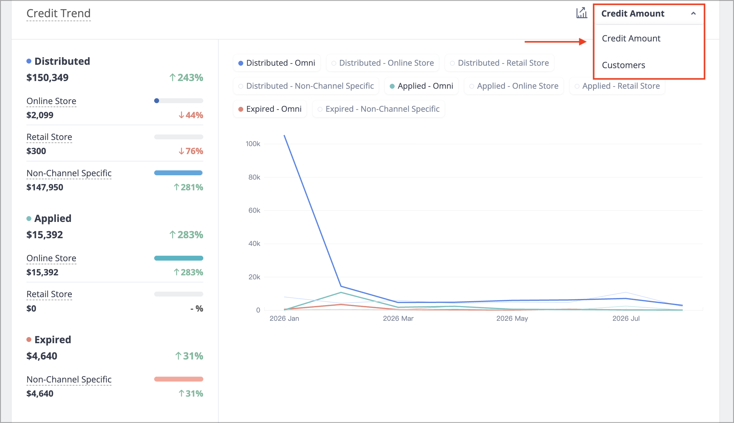Toggle Distributed - Omni series

pos(277,63)
